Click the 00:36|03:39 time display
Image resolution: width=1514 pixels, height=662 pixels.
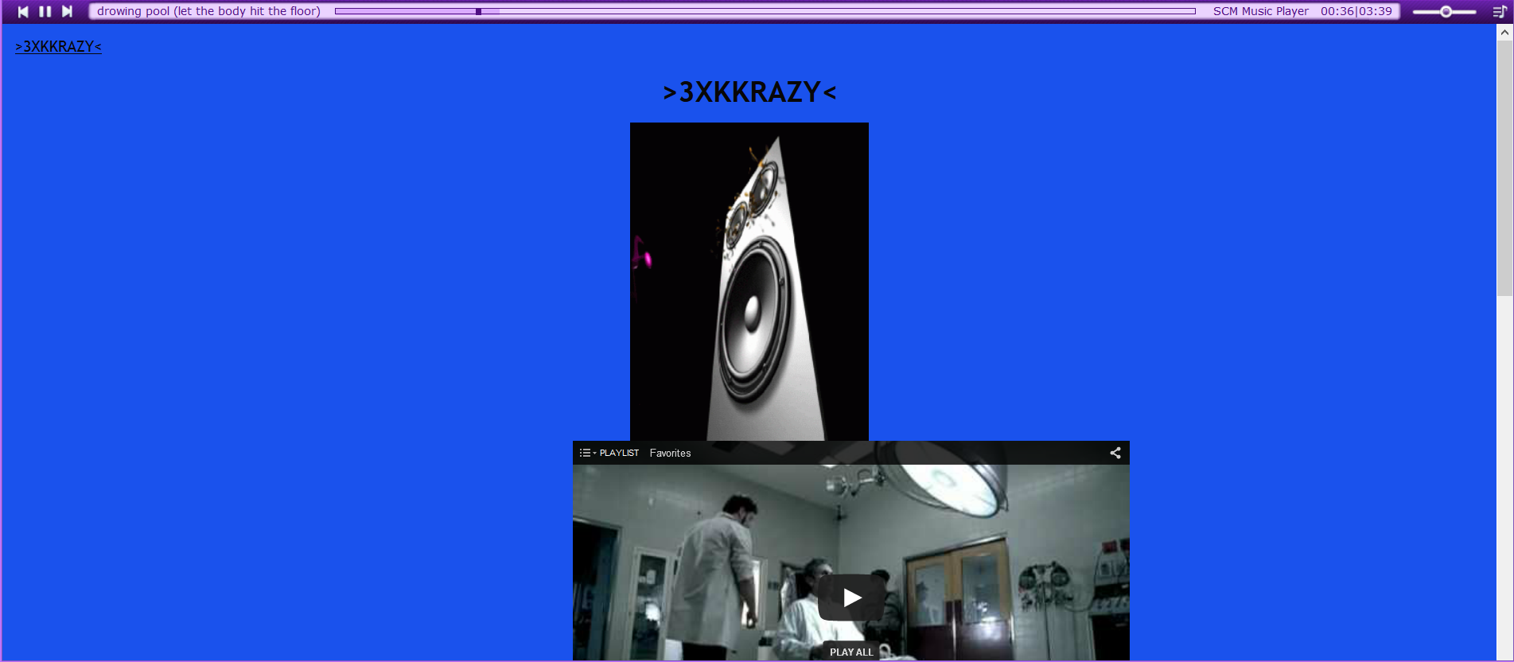coord(1356,11)
